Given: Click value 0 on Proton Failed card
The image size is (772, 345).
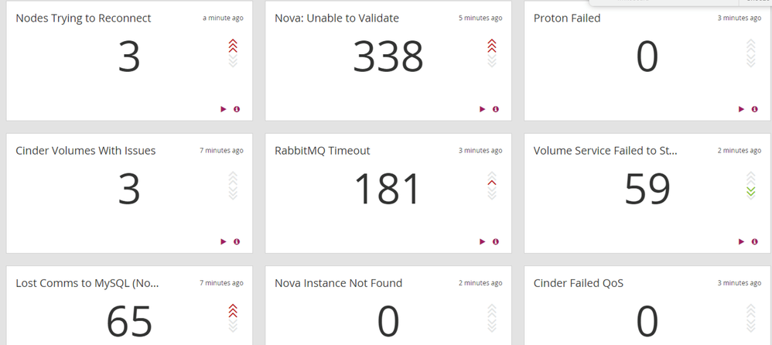Looking at the screenshot, I should click(x=647, y=56).
